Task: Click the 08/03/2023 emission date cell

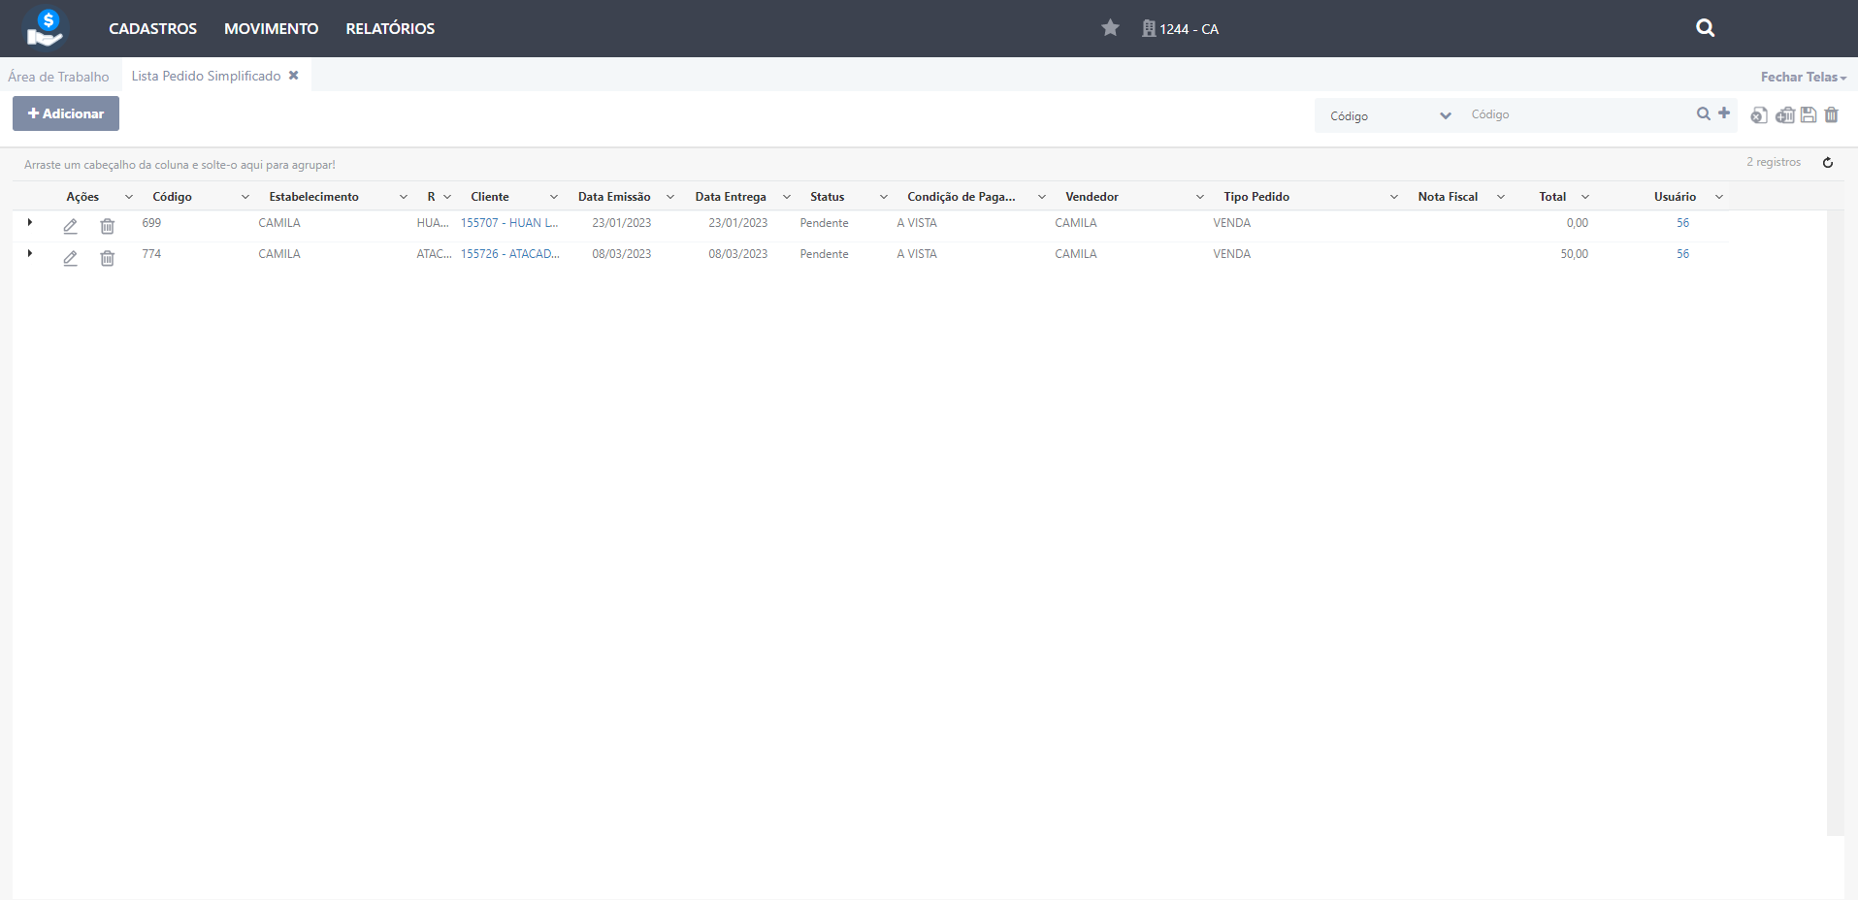Action: point(621,254)
